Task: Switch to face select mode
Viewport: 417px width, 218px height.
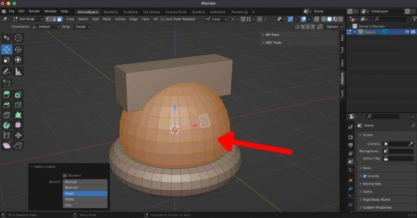Action: point(60,18)
